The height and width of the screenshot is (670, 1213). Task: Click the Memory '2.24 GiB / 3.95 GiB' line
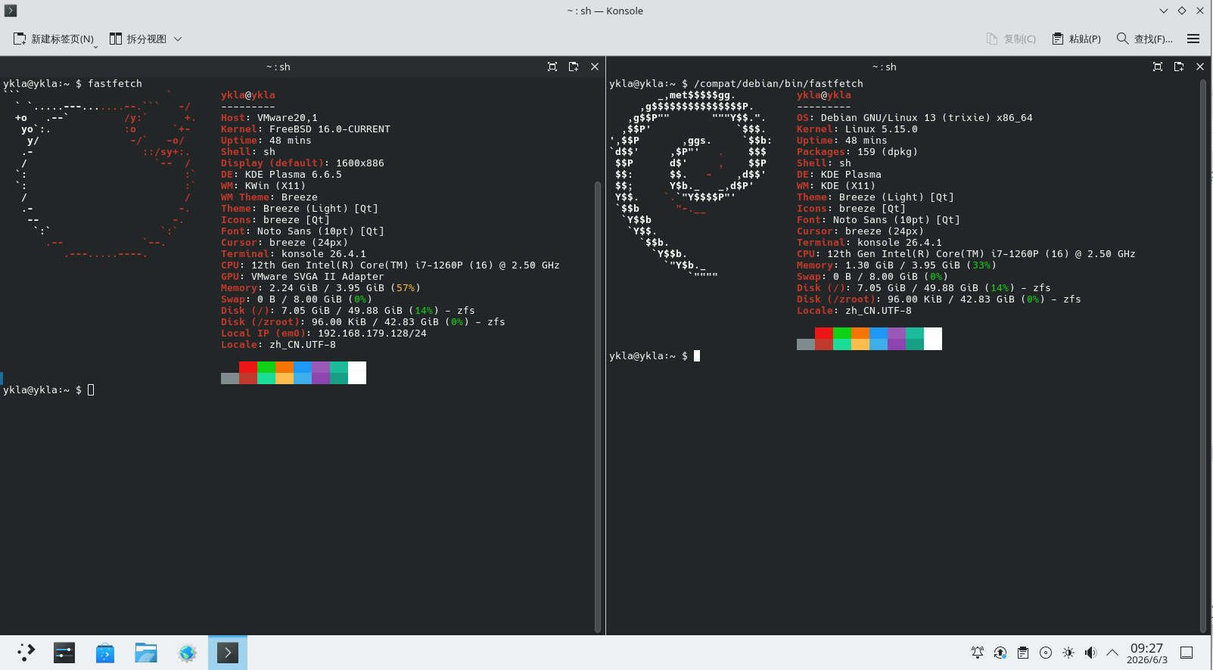321,288
